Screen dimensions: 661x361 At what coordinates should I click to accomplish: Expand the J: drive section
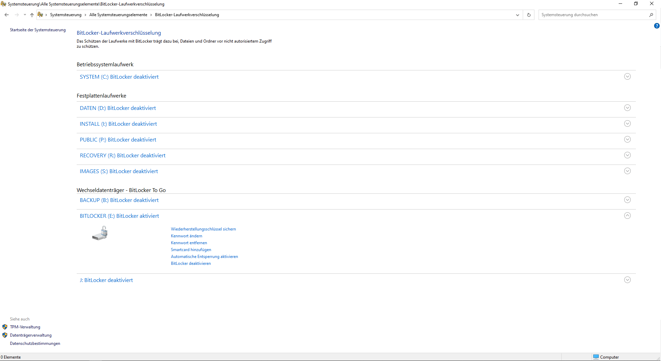pos(627,280)
